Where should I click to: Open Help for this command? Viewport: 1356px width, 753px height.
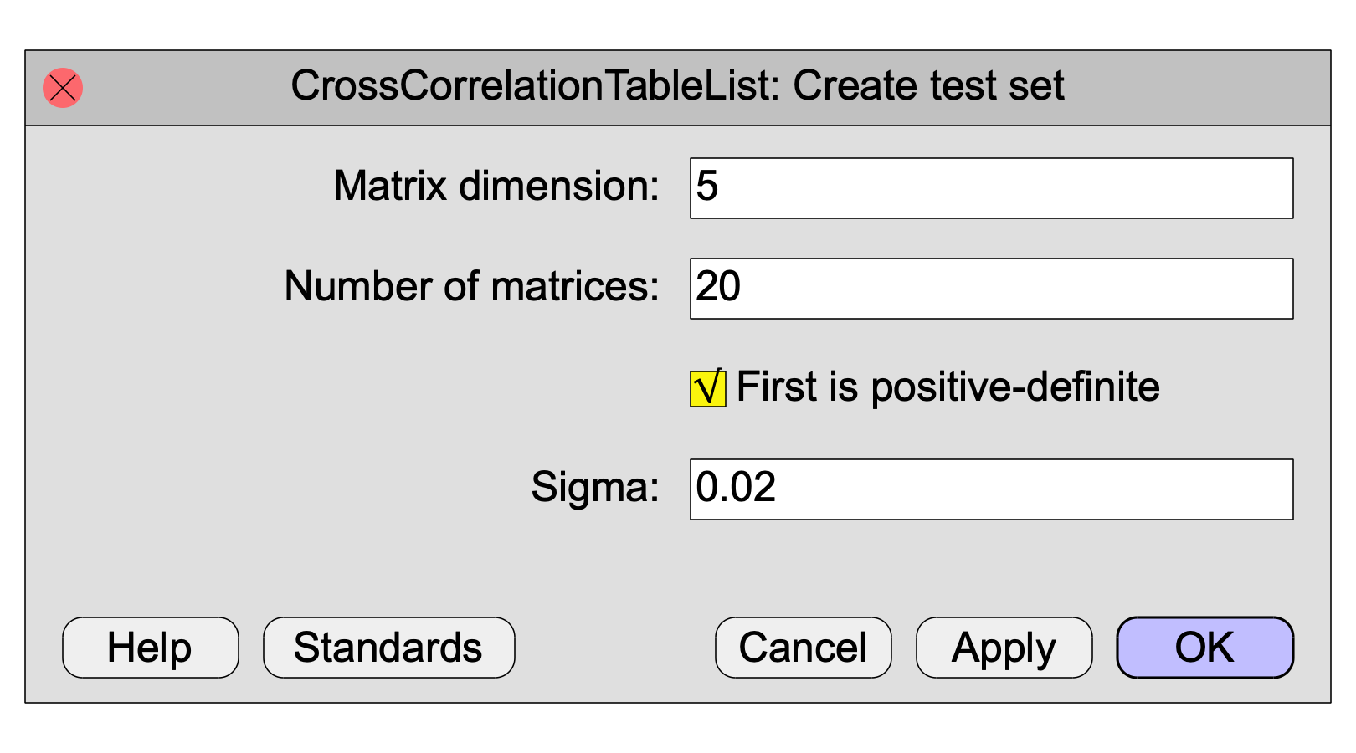(x=151, y=648)
